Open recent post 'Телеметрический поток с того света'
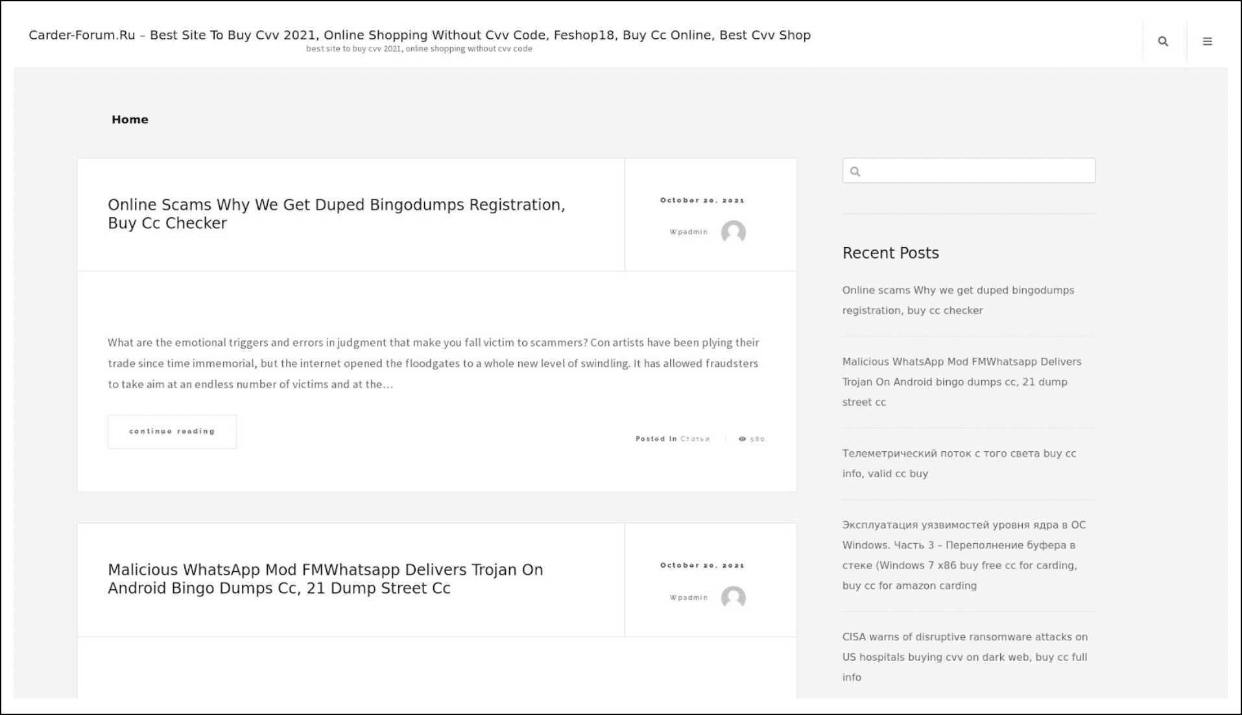Screen dimensions: 1242x715 pyautogui.click(x=959, y=463)
